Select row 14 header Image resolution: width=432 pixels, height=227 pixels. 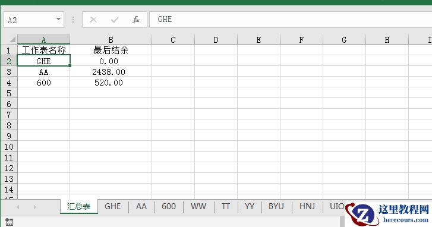9,190
